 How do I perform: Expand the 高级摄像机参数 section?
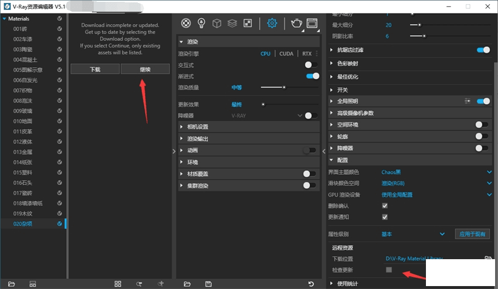[x=410, y=113]
